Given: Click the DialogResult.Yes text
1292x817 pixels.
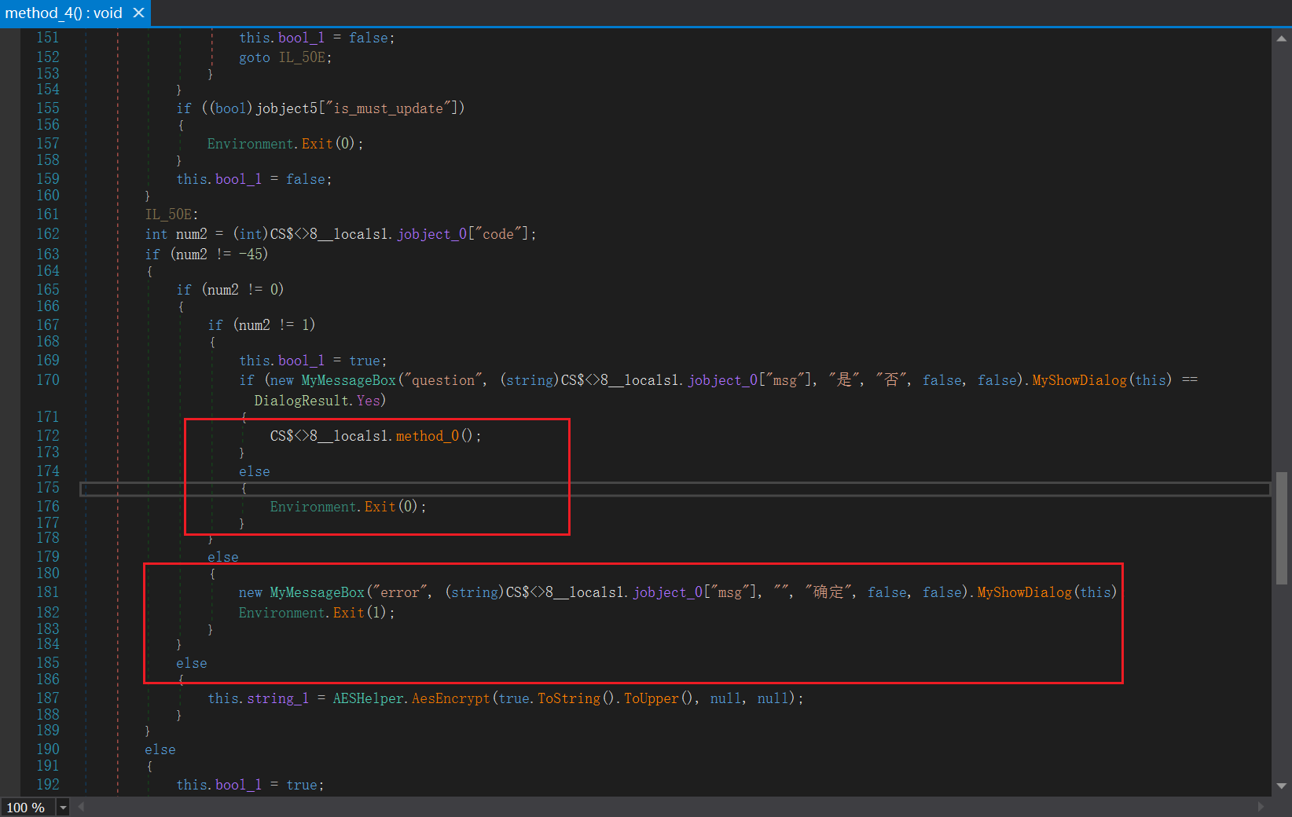Looking at the screenshot, I should (317, 401).
